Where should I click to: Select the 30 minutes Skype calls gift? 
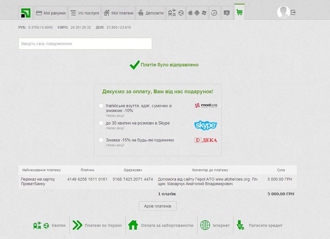pos(101,123)
